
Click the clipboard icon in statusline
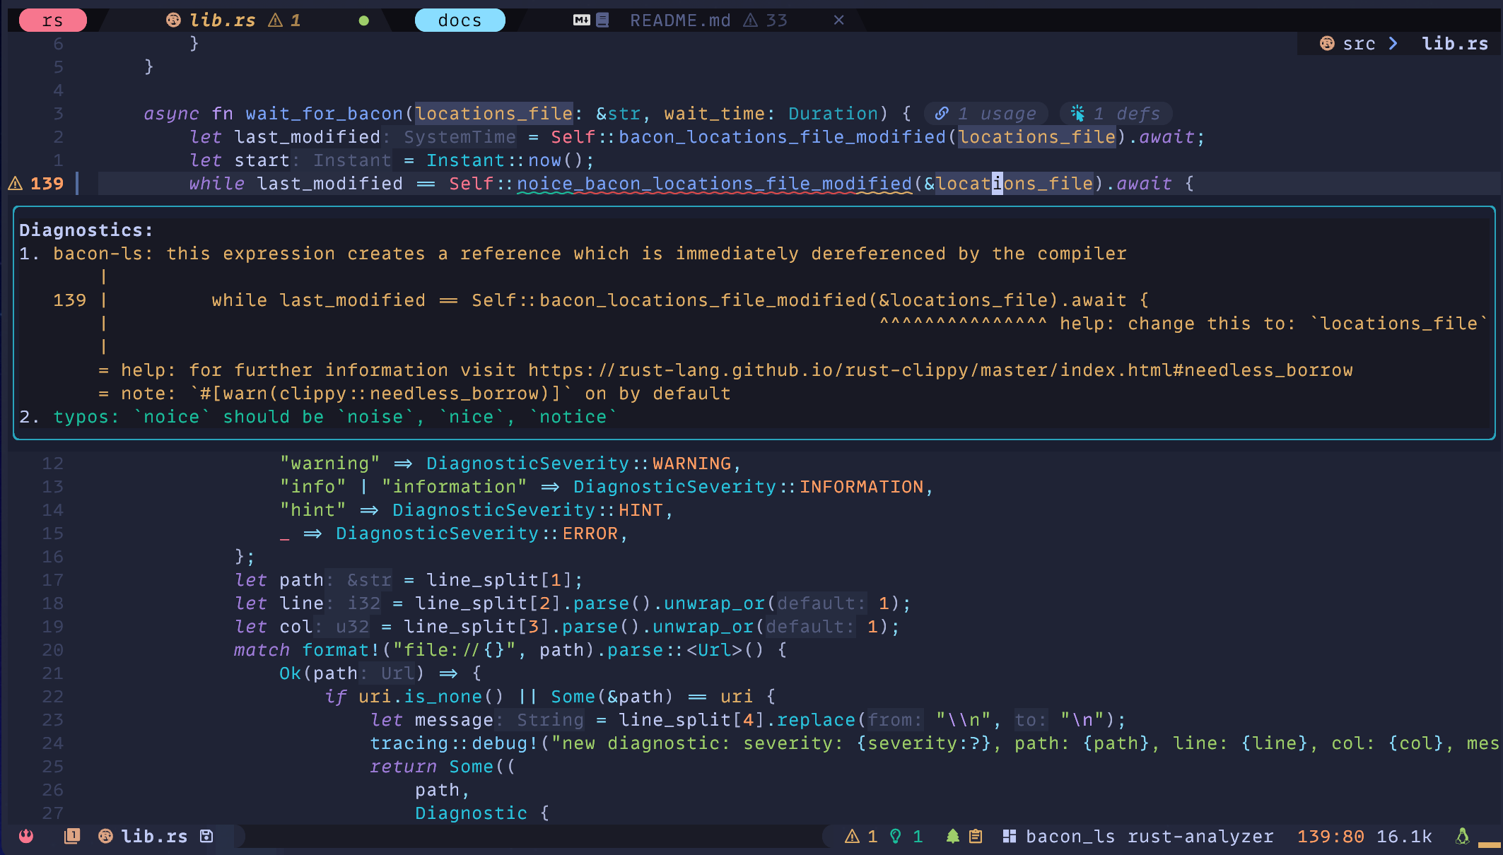pyautogui.click(x=976, y=837)
